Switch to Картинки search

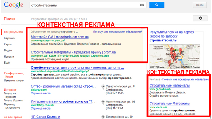click(9, 38)
